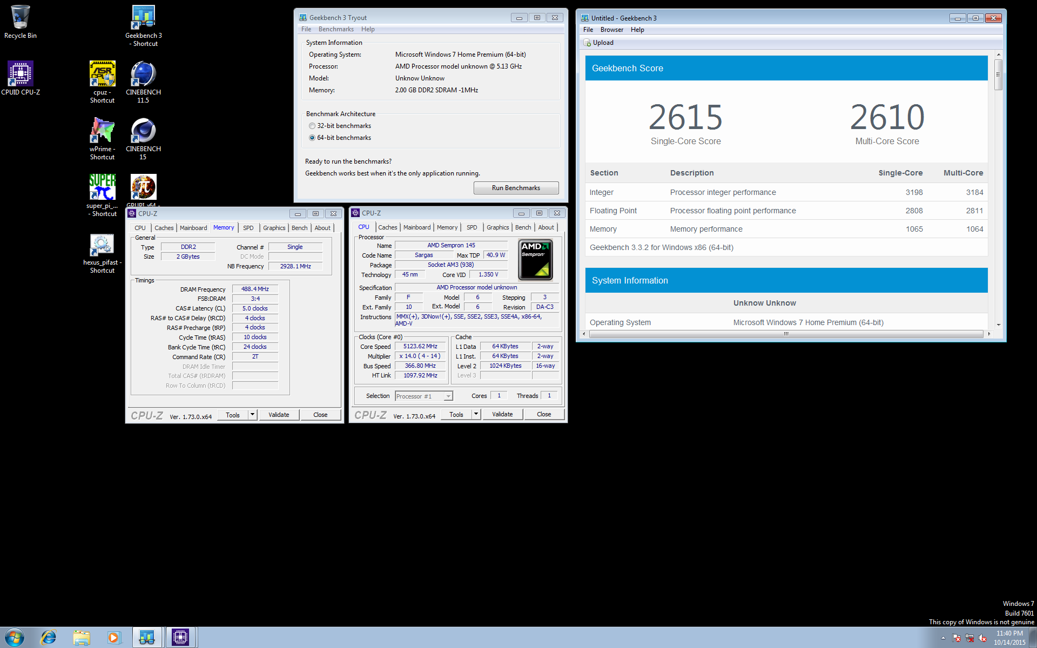The width and height of the screenshot is (1037, 648).
Task: Click the DRAM Frequency value 488.4 MHz
Action: coord(255,289)
